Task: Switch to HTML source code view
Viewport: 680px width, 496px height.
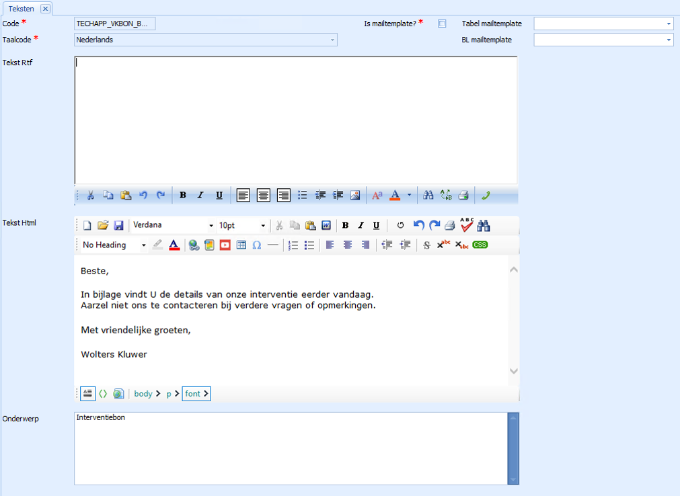Action: (103, 394)
